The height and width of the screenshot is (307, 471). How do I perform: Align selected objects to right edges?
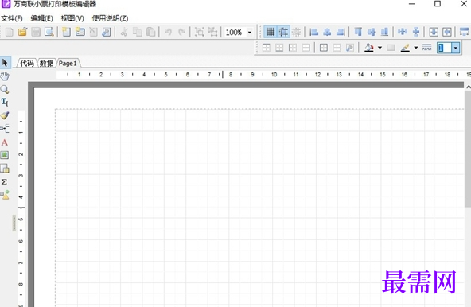click(x=341, y=32)
